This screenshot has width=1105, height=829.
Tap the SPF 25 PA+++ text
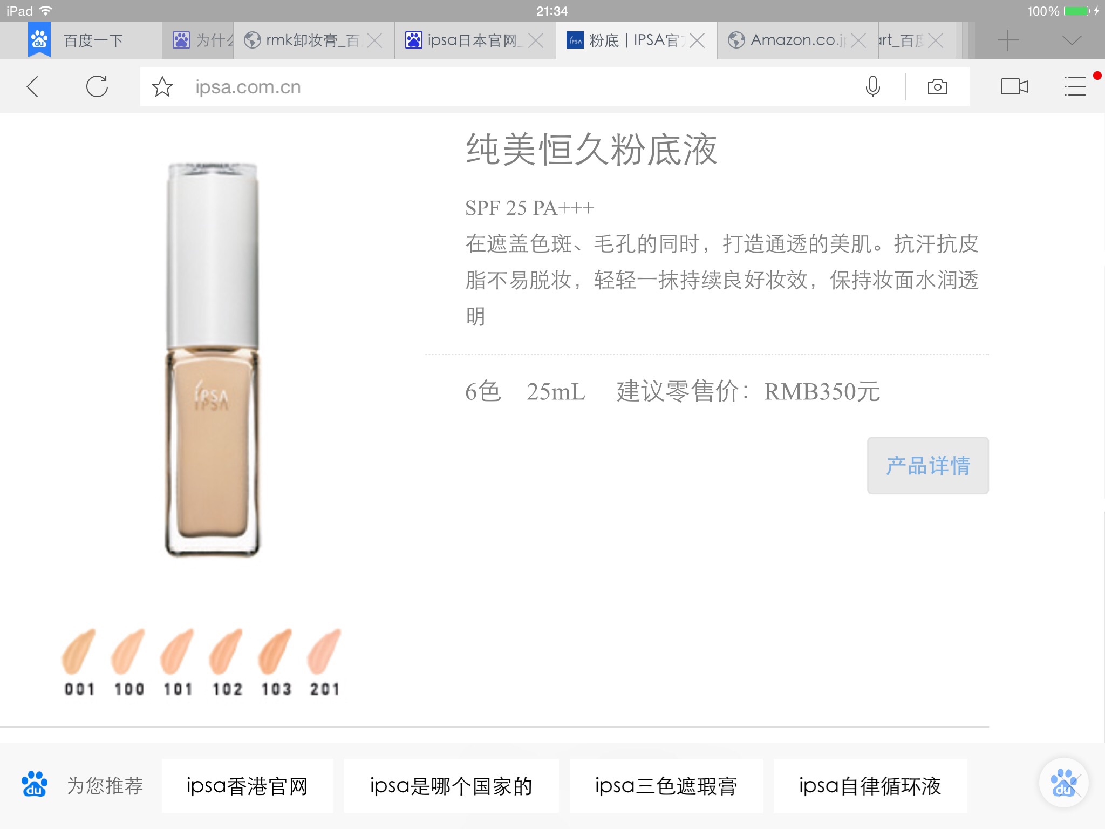[x=530, y=208]
